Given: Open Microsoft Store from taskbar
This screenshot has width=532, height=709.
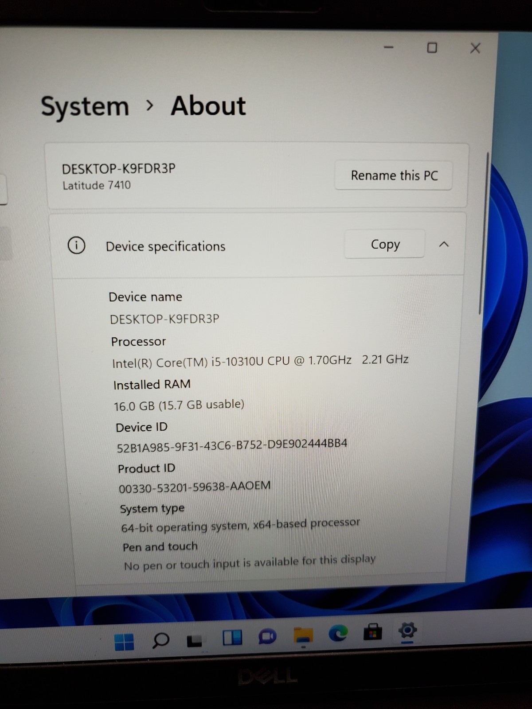Looking at the screenshot, I should (373, 632).
